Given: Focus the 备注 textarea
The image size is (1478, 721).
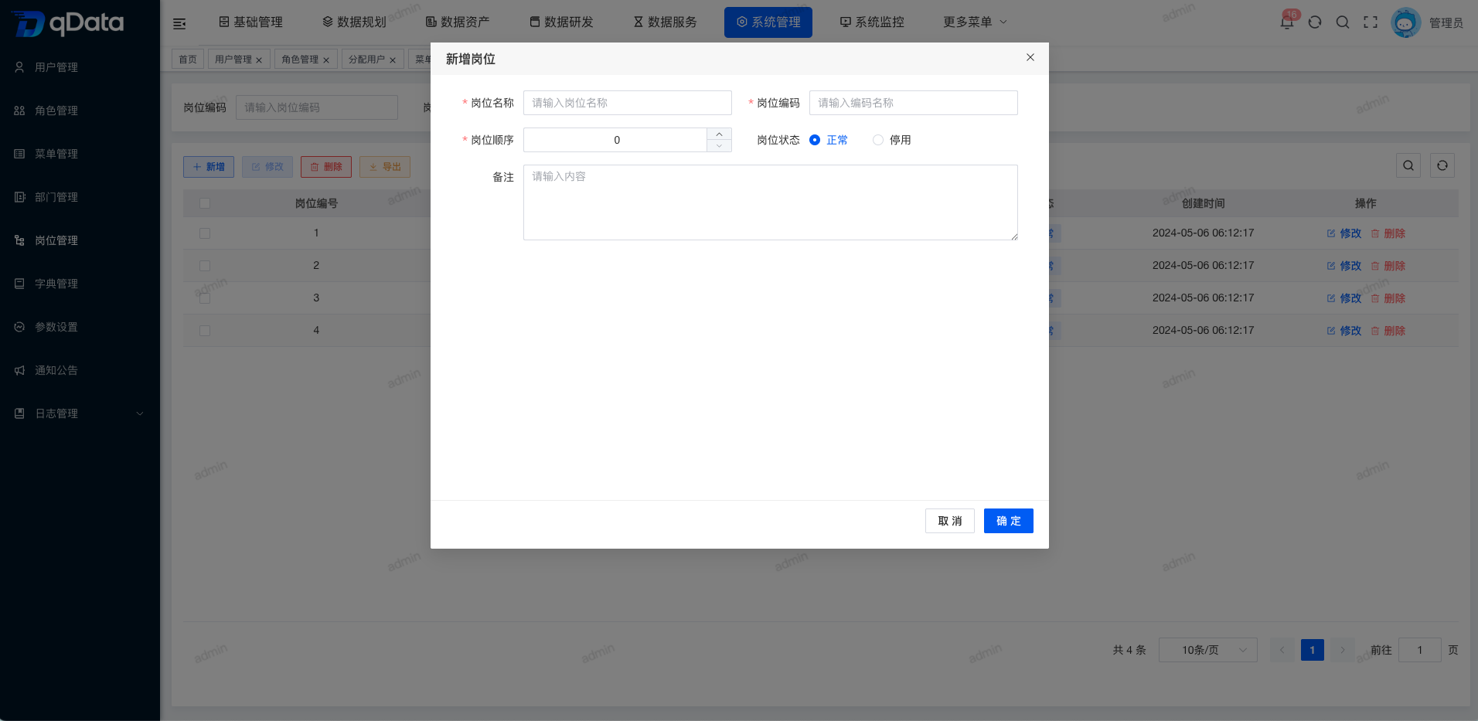Looking at the screenshot, I should coord(771,202).
